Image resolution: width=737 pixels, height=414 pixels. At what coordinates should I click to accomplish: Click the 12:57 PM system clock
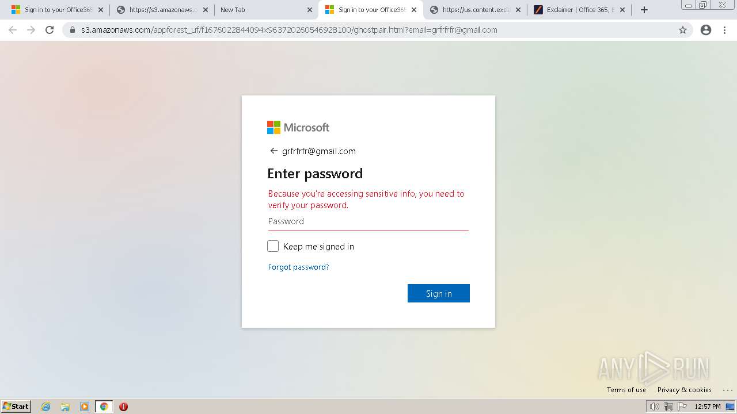tap(708, 407)
